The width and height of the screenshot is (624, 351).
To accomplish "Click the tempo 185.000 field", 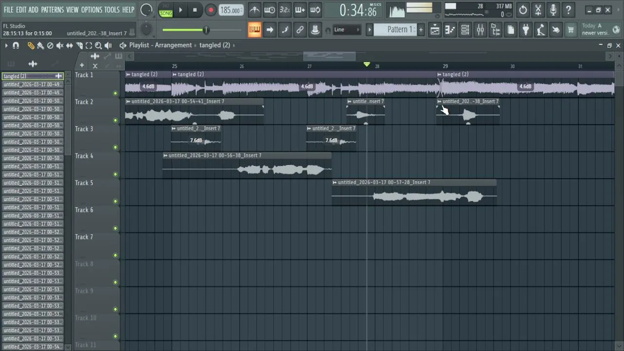I will (231, 10).
